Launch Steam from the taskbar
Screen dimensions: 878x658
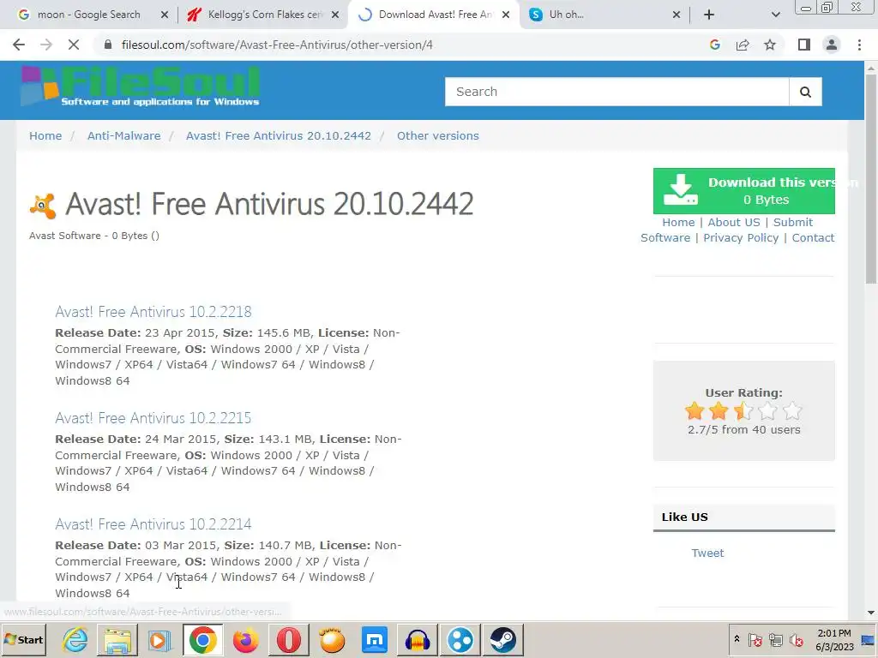[502, 639]
